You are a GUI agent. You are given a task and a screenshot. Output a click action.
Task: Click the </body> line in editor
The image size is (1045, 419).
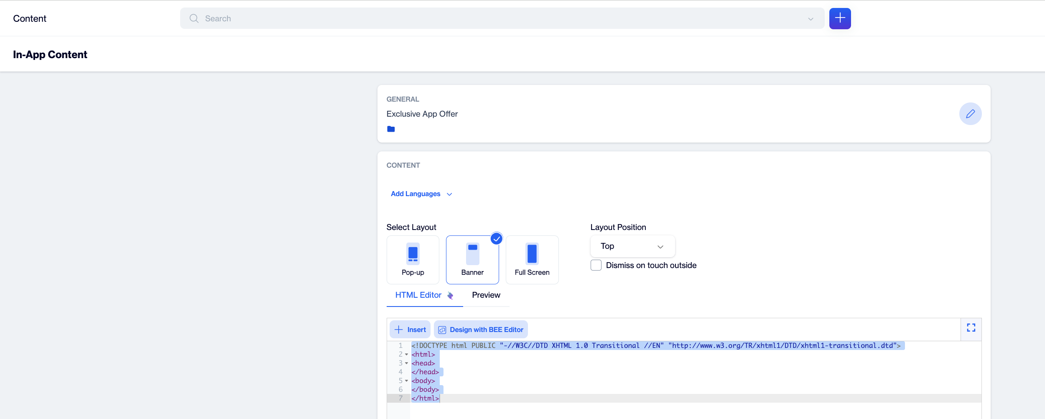coord(425,389)
